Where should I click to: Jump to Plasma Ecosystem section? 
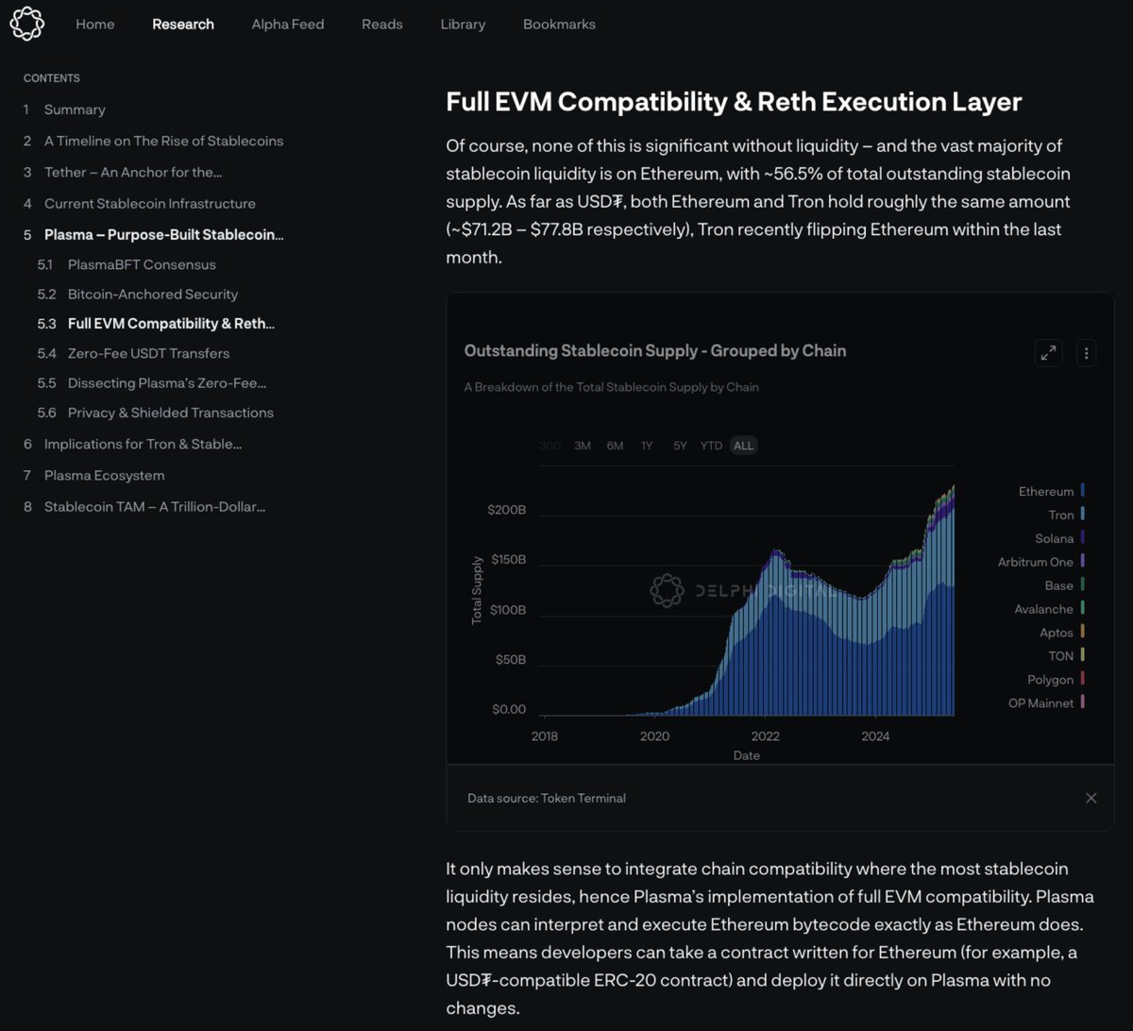(x=104, y=475)
